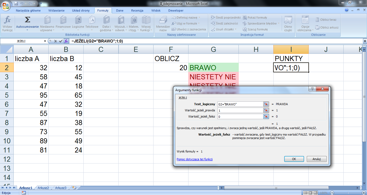Switch to Arkusz3 sheet
Viewport: 367px width, 195px height.
pos(60,188)
